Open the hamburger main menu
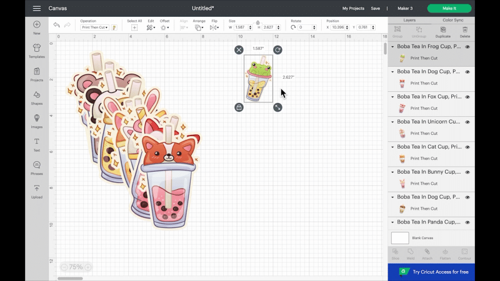The height and width of the screenshot is (281, 500). click(37, 8)
